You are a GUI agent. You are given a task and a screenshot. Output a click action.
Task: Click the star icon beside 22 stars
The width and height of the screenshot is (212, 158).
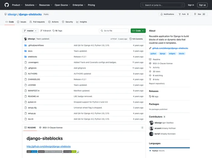(150, 71)
